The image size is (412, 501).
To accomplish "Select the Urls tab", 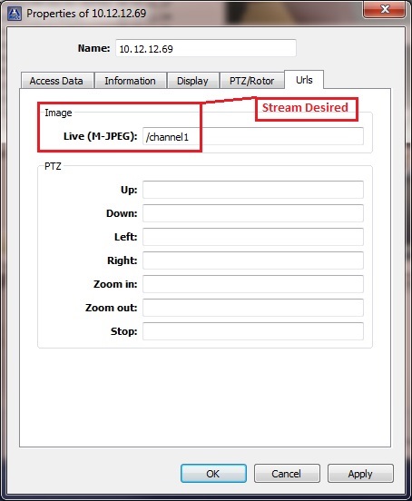I will [x=304, y=80].
